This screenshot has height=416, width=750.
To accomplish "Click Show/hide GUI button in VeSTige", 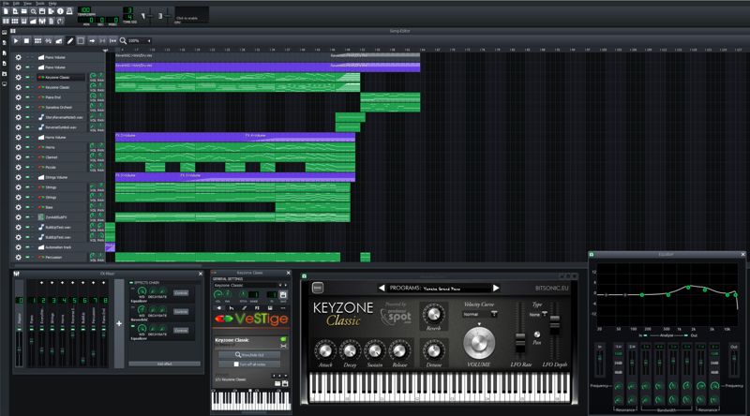I will [x=249, y=355].
